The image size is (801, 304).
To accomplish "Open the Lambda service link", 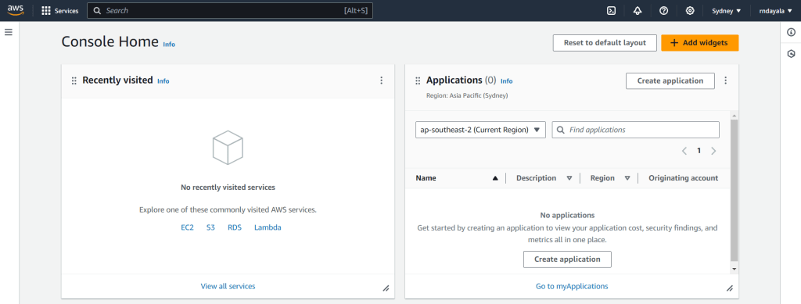I will pos(268,227).
